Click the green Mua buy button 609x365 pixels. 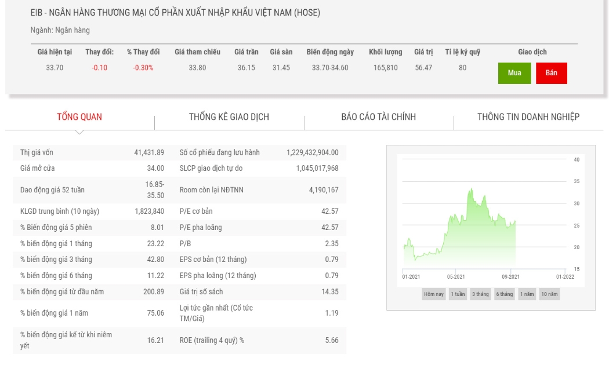[x=514, y=73]
